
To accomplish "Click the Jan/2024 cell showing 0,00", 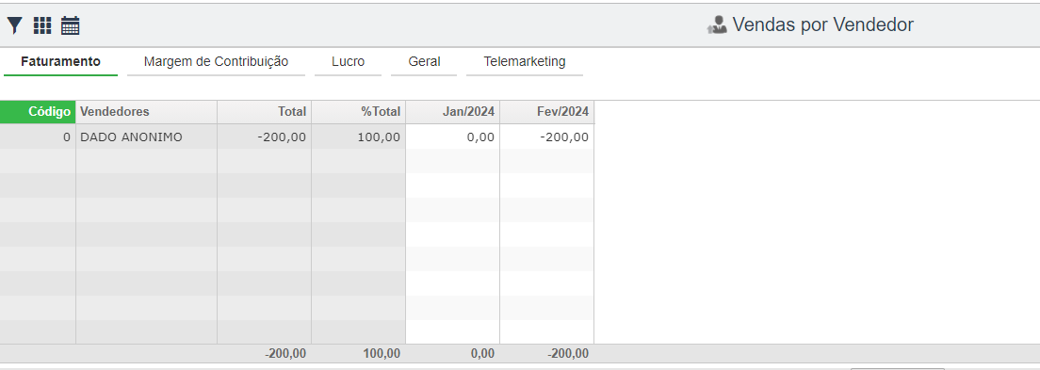I will coord(452,137).
